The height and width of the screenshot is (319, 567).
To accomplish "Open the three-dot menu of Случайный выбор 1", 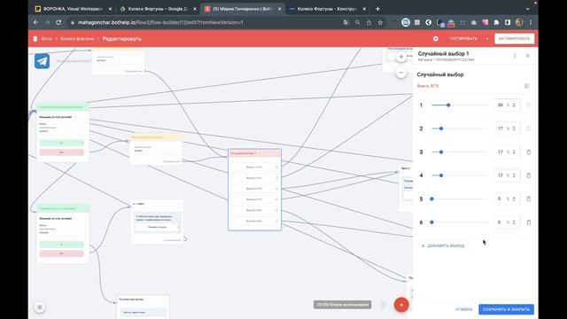I will tap(515, 56).
